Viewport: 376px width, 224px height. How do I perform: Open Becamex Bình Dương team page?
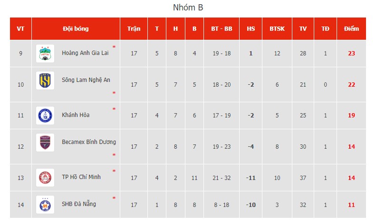point(89,142)
